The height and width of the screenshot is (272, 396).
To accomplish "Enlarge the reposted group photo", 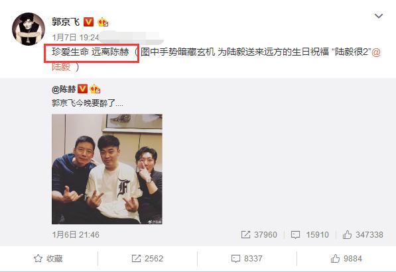I will 107,169.
